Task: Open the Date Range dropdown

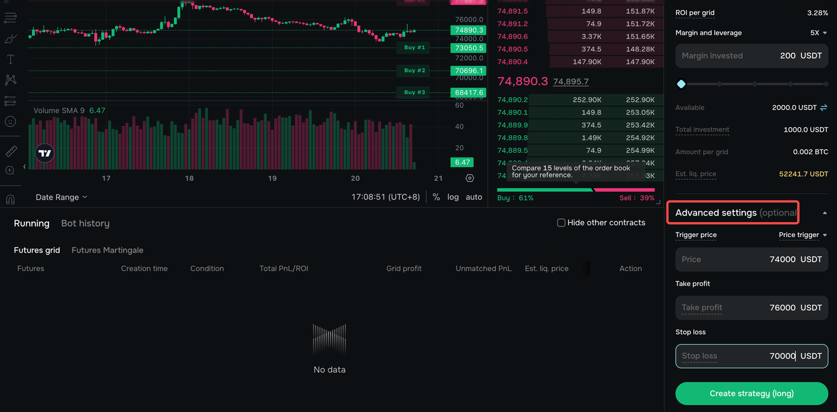Action: pyautogui.click(x=61, y=197)
